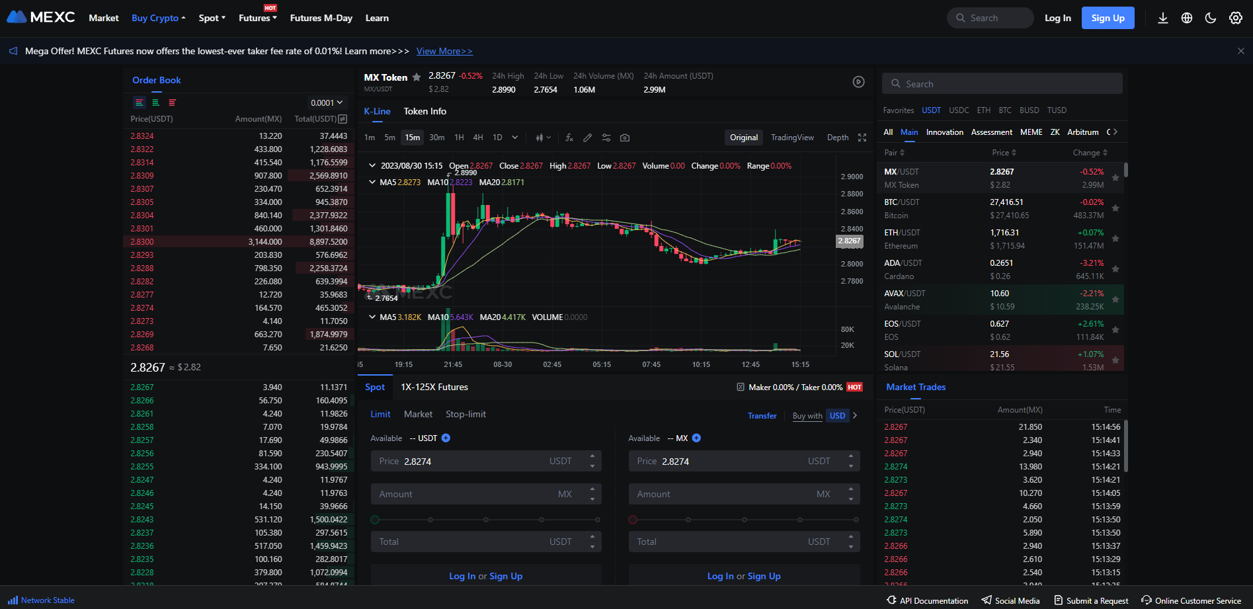Click the Log In header link
This screenshot has height=609, width=1253.
1058,18
